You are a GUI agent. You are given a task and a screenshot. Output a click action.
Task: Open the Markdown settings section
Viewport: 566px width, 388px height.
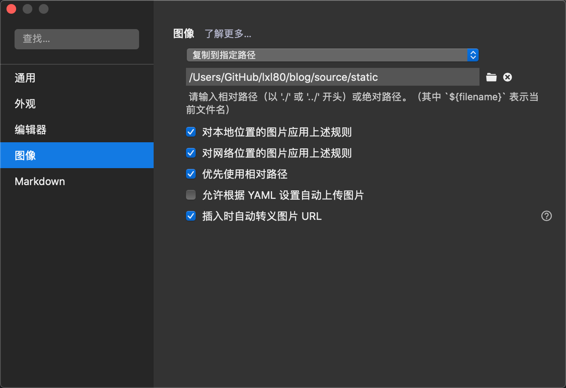[40, 181]
